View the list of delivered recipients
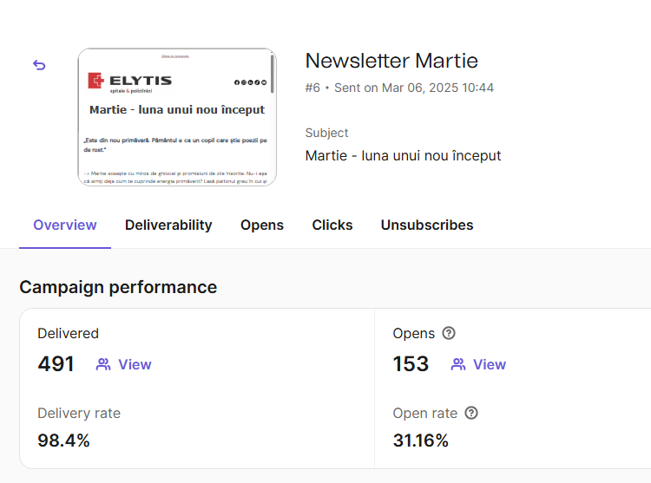 point(124,364)
